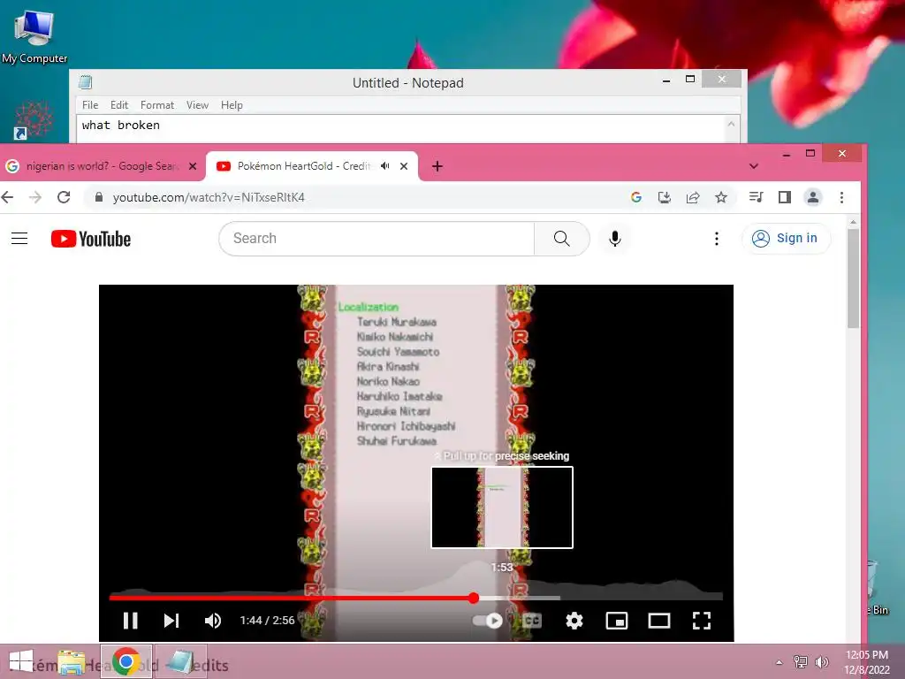The width and height of the screenshot is (905, 679).
Task: Close the Pokémon HeartGold tab
Action: 404,166
